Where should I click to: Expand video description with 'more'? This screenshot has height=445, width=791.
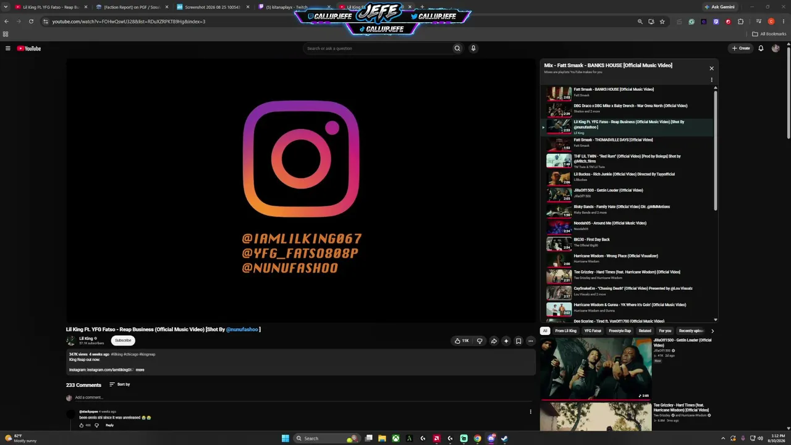pyautogui.click(x=140, y=370)
